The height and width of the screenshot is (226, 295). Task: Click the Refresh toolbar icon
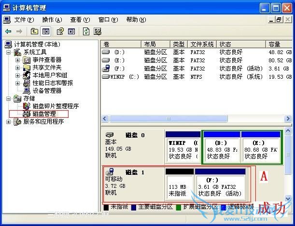tap(86, 31)
